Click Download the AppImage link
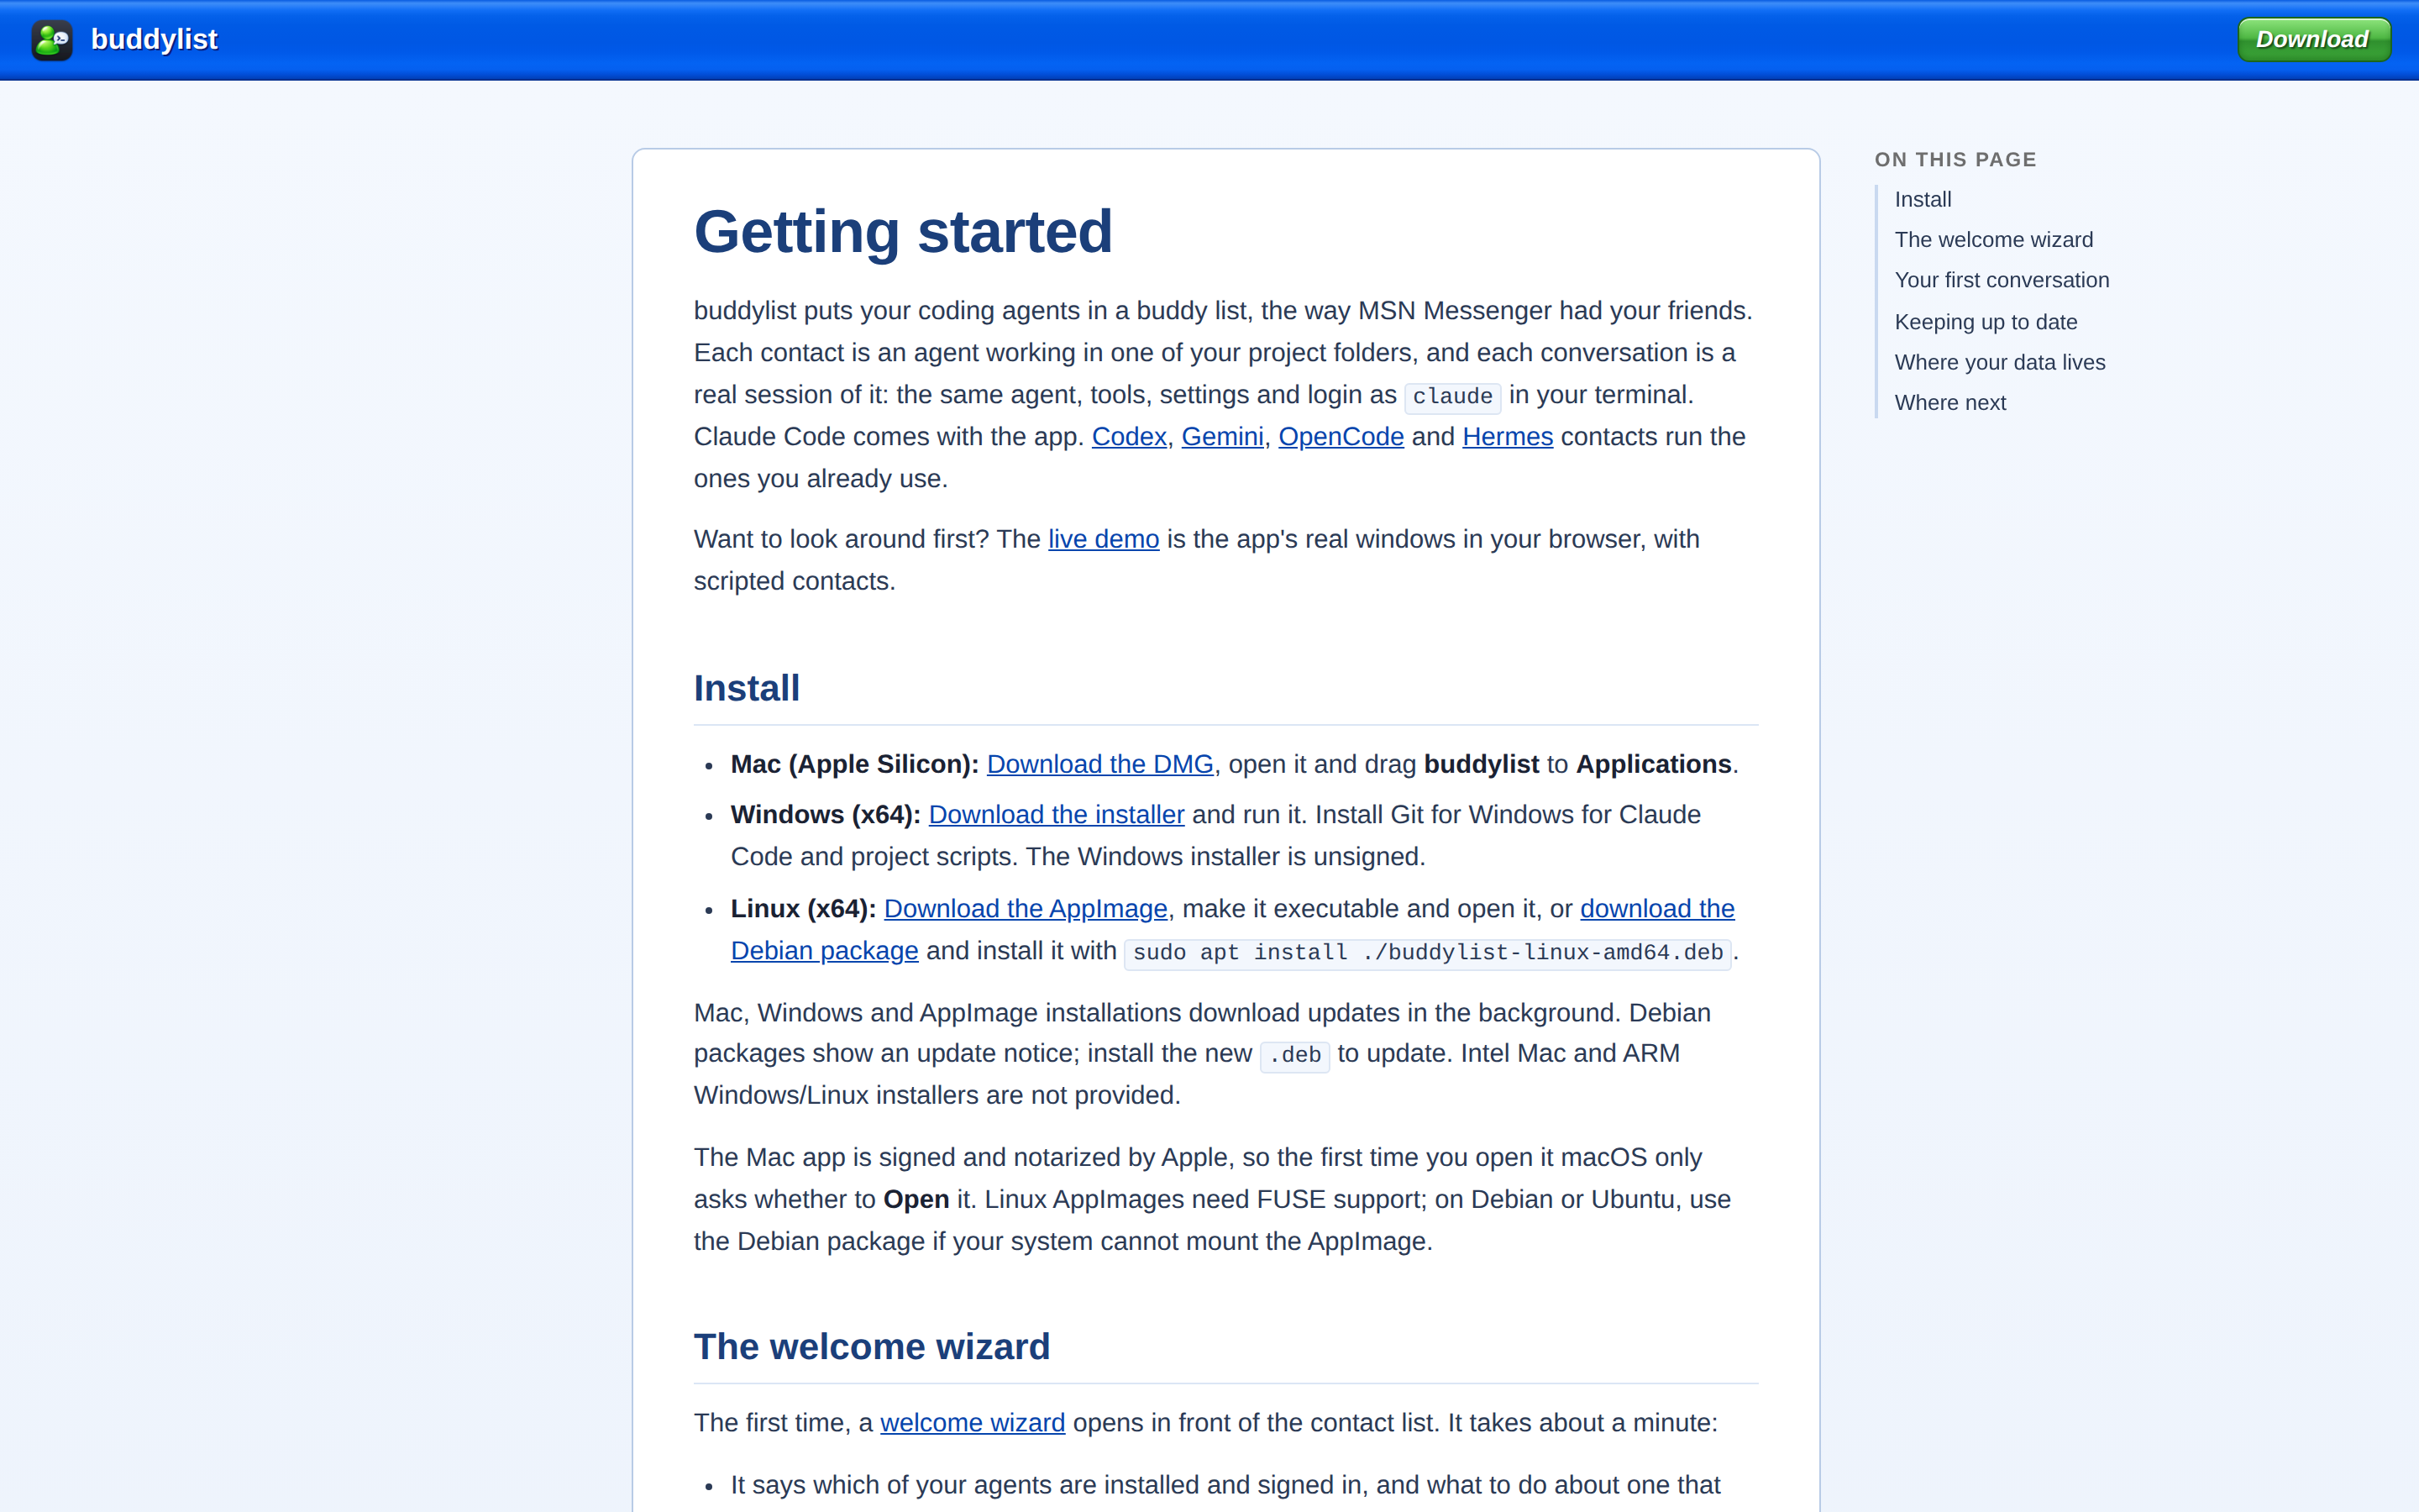The image size is (2419, 1512). (1025, 909)
